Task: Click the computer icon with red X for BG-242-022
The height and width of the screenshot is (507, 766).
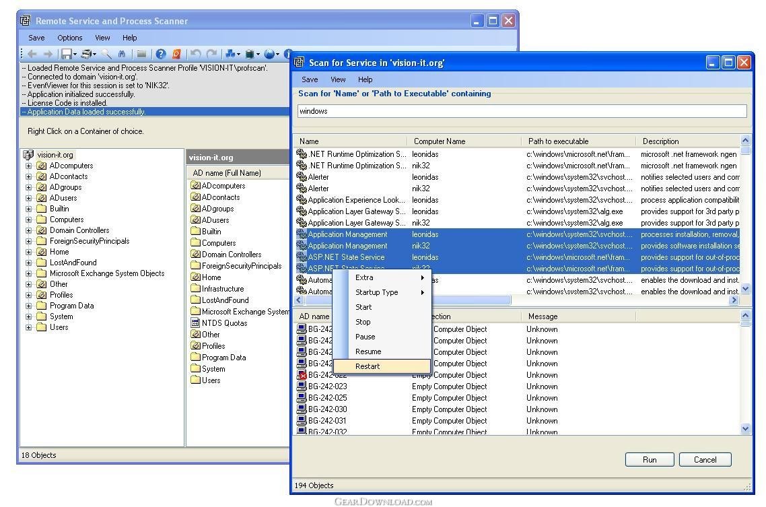Action: [302, 374]
